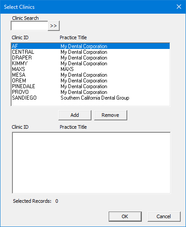Select the MESA clinic row
Image resolution: width=186 pixels, height=227 pixels.
tap(91, 75)
